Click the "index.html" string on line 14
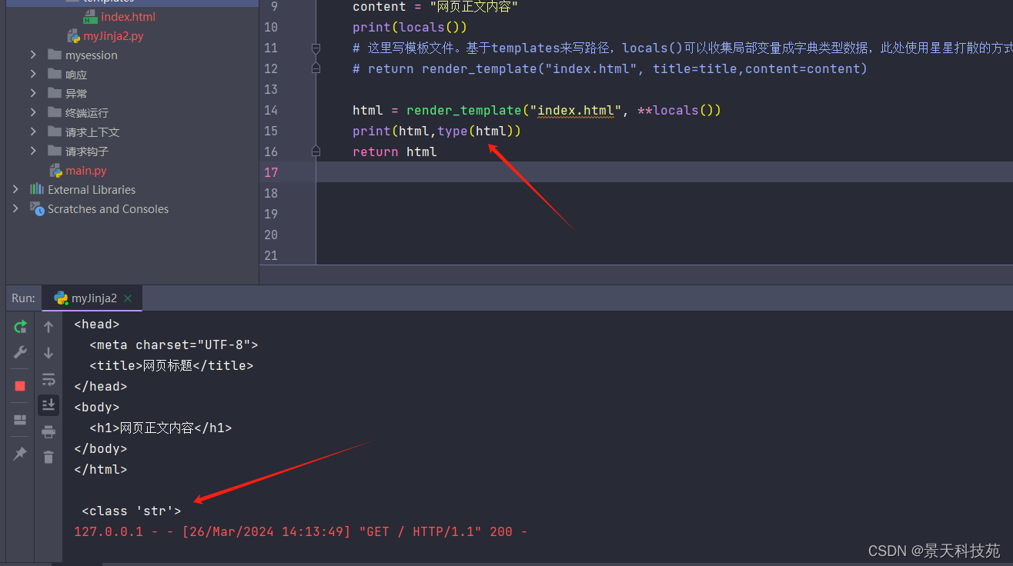1013x566 pixels. coord(576,110)
